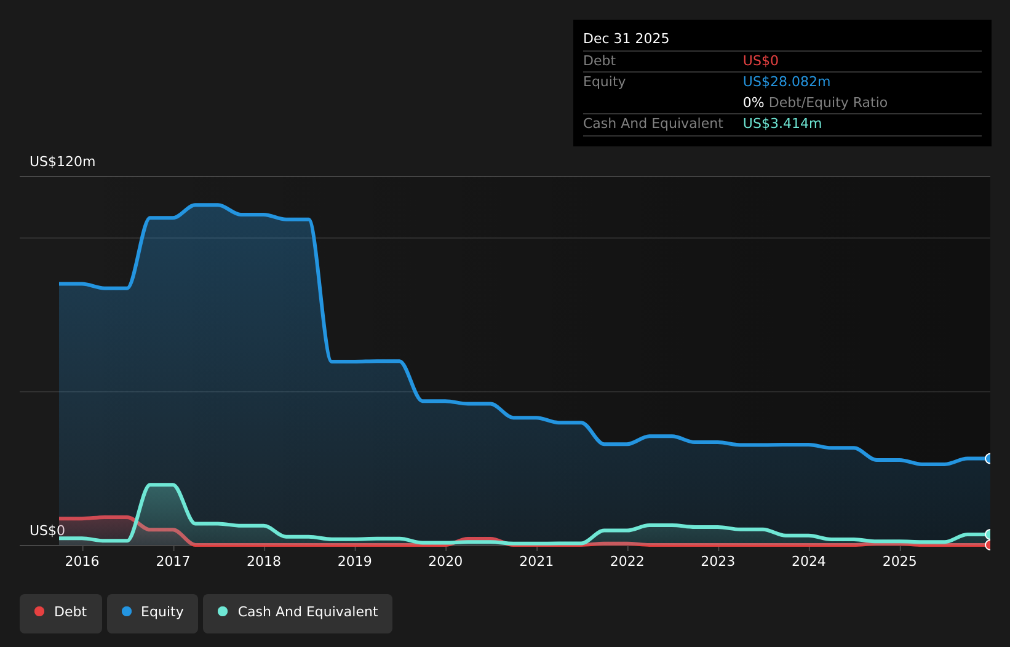The width and height of the screenshot is (1010, 647).
Task: Click the teal Cash endpoint marker
Action: point(989,534)
